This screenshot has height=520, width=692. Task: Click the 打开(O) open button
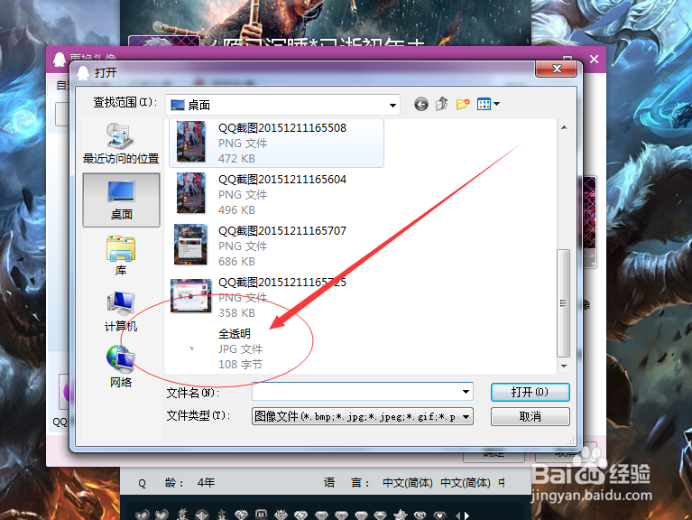(x=530, y=392)
